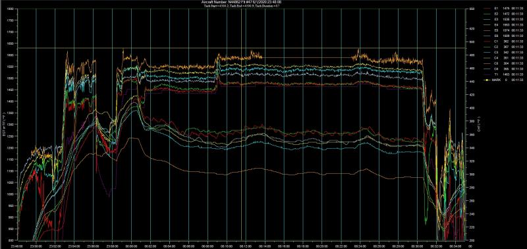The width and height of the screenshot is (527, 249).
Task: Click the E5 line color swatch
Action: pos(487,30)
